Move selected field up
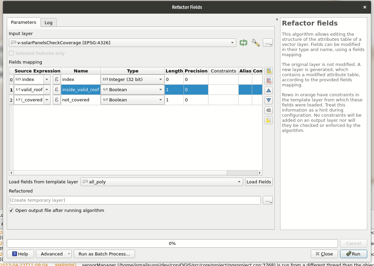This screenshot has width=374, height=266. [x=269, y=90]
